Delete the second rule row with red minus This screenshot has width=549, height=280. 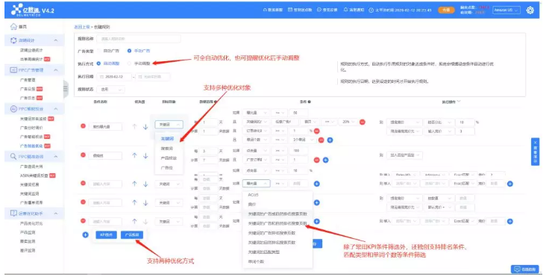83,155
